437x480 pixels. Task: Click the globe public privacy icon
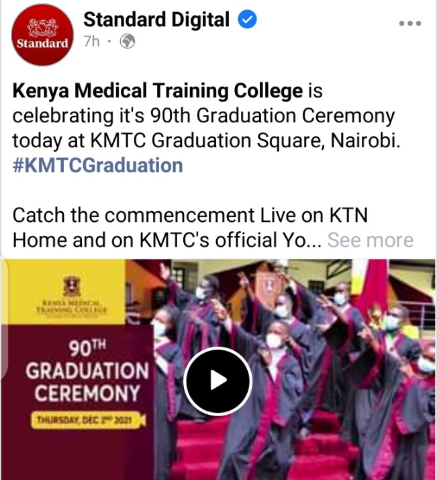128,41
